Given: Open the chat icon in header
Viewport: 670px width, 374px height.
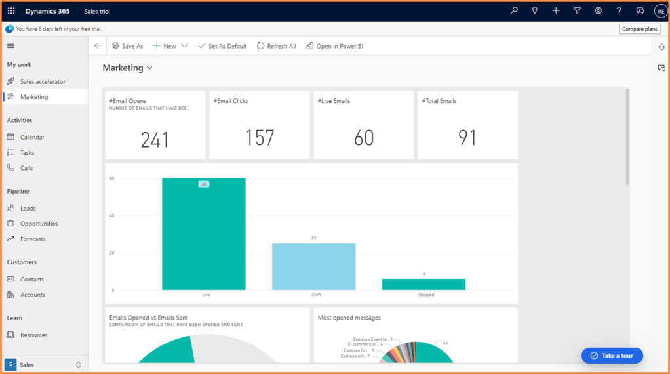Looking at the screenshot, I should [640, 11].
